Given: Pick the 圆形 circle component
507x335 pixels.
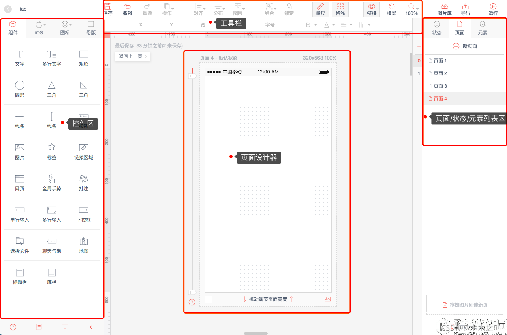Looking at the screenshot, I should coord(20,89).
